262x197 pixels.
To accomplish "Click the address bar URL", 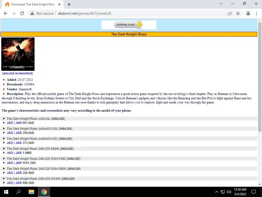I will (84, 13).
